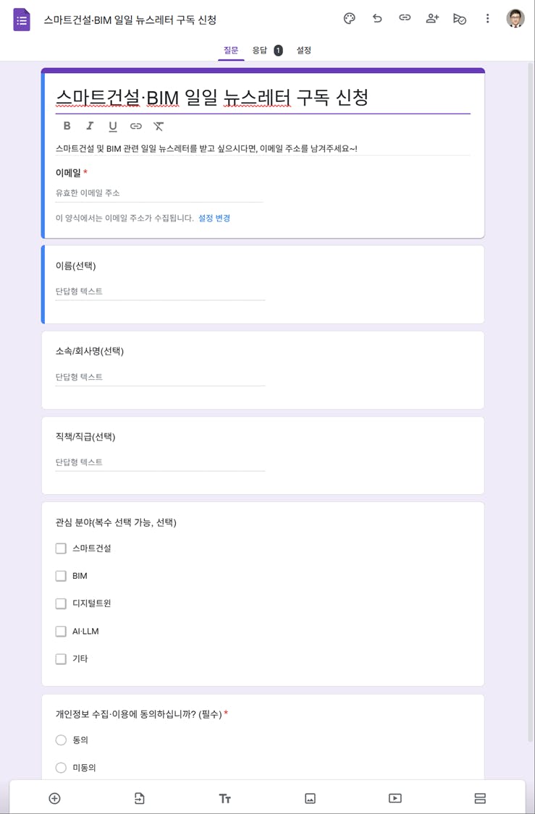The width and height of the screenshot is (535, 814).
Task: Click the import questions icon
Action: point(139,798)
